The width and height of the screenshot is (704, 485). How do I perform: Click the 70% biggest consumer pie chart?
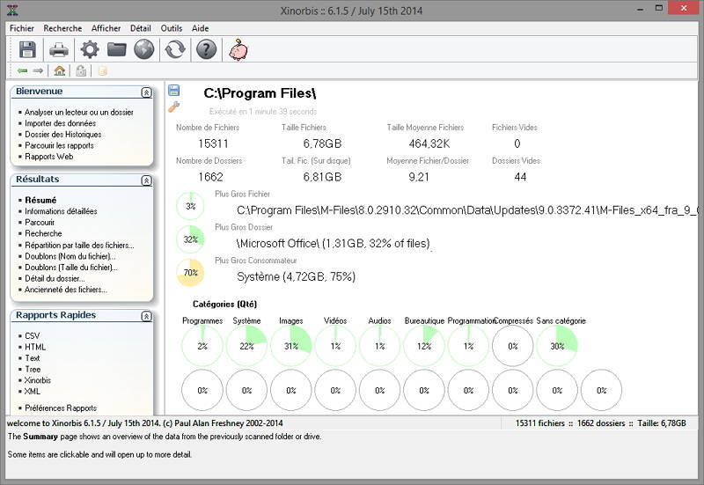pyautogui.click(x=190, y=272)
